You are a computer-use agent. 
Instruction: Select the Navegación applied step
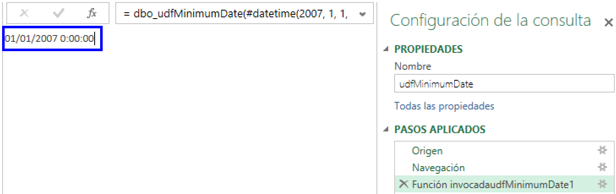[x=438, y=168]
